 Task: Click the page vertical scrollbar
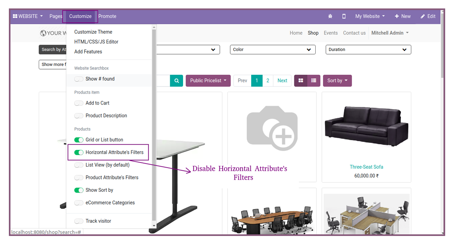click(x=442, y=46)
